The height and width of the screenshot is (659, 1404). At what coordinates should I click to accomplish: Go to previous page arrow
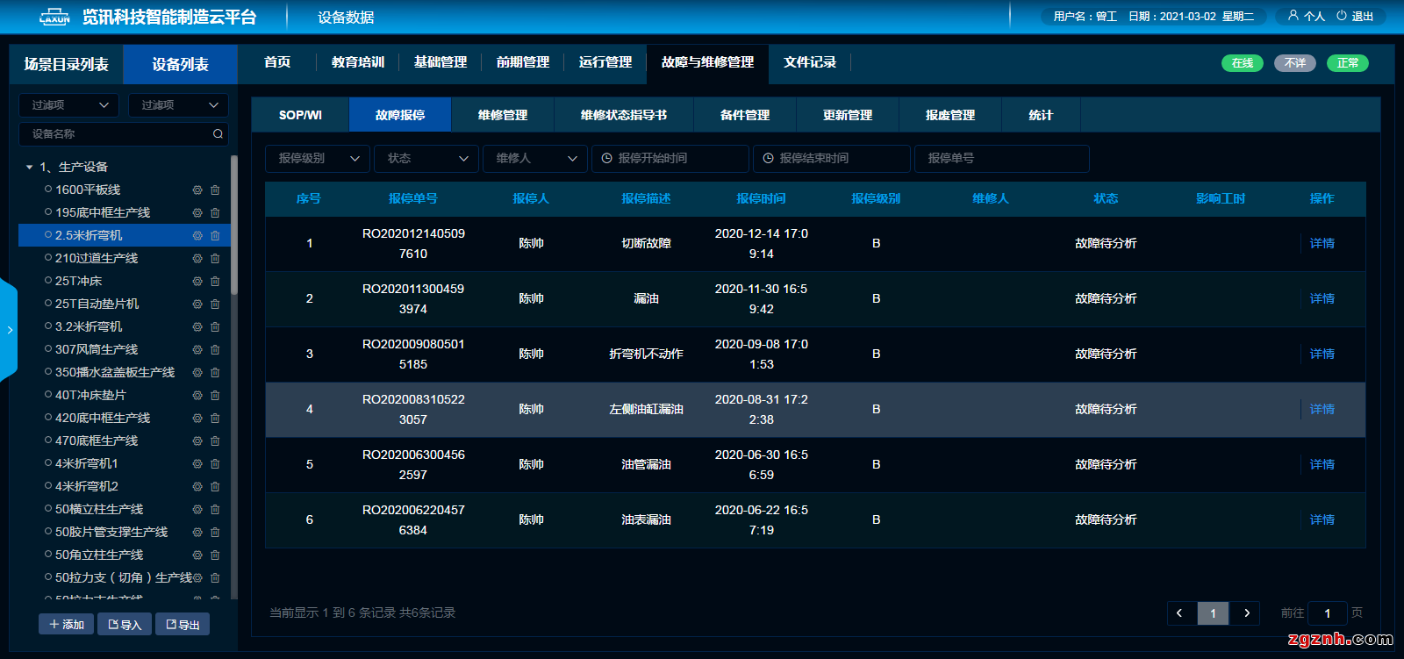1180,613
